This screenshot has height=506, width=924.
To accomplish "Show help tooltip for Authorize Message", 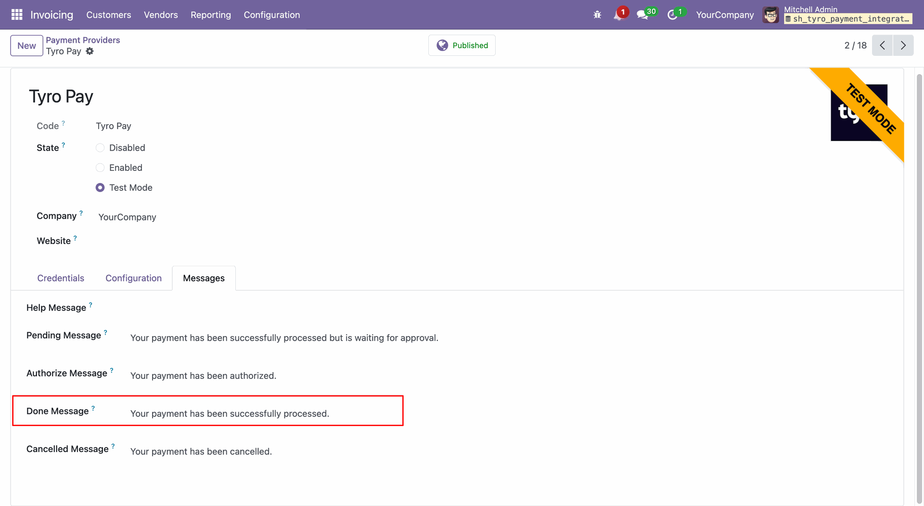I will (112, 370).
